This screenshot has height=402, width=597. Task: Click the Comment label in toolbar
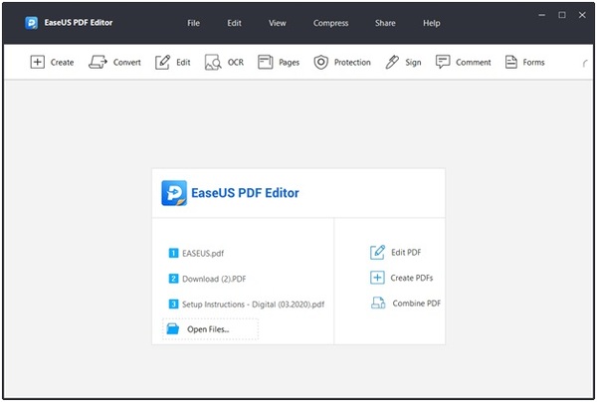tap(474, 62)
